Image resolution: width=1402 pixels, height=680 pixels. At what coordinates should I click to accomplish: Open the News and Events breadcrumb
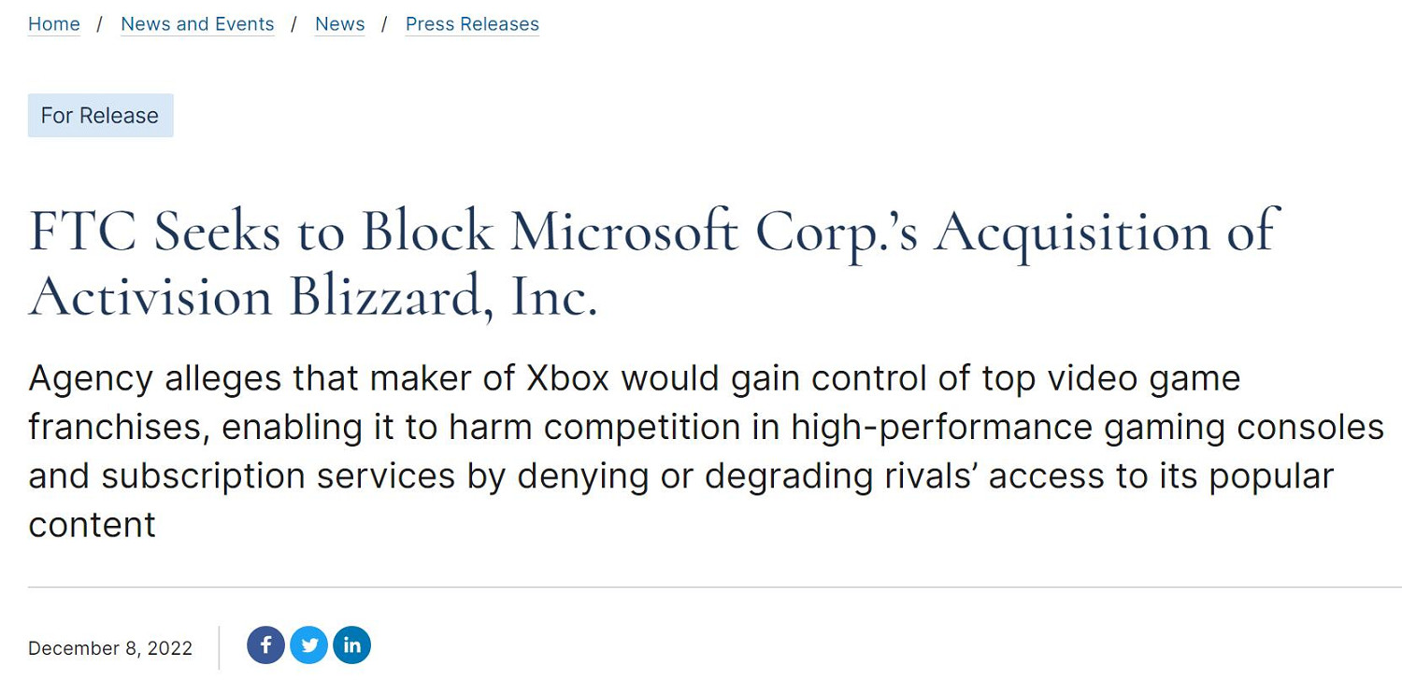[197, 24]
